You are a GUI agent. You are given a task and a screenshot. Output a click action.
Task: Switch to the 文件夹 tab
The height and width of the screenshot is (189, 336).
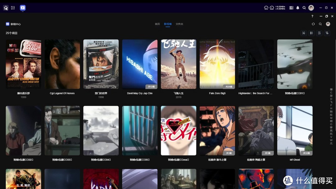coord(180,24)
